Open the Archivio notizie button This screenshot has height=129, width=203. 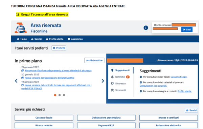[x=94, y=60]
